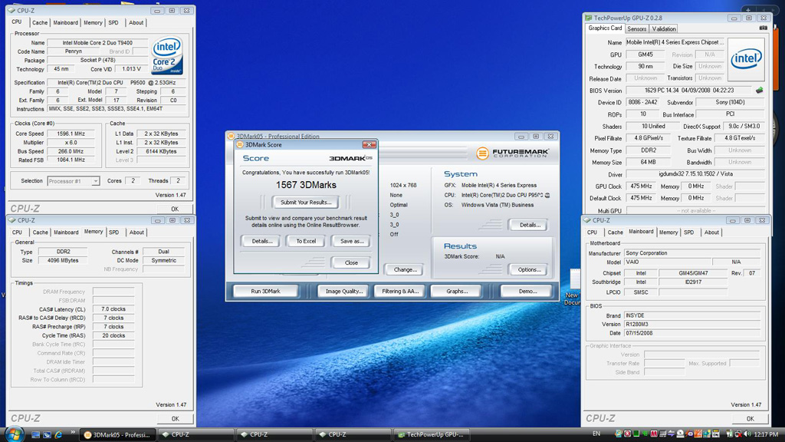Click Switch between windows quick launch icon
The image size is (785, 442).
point(47,434)
